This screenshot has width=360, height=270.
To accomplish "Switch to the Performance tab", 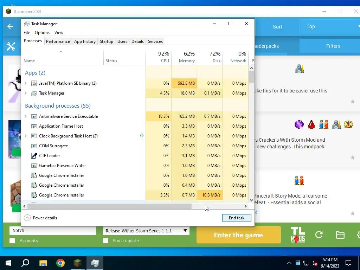I will pos(58,41).
